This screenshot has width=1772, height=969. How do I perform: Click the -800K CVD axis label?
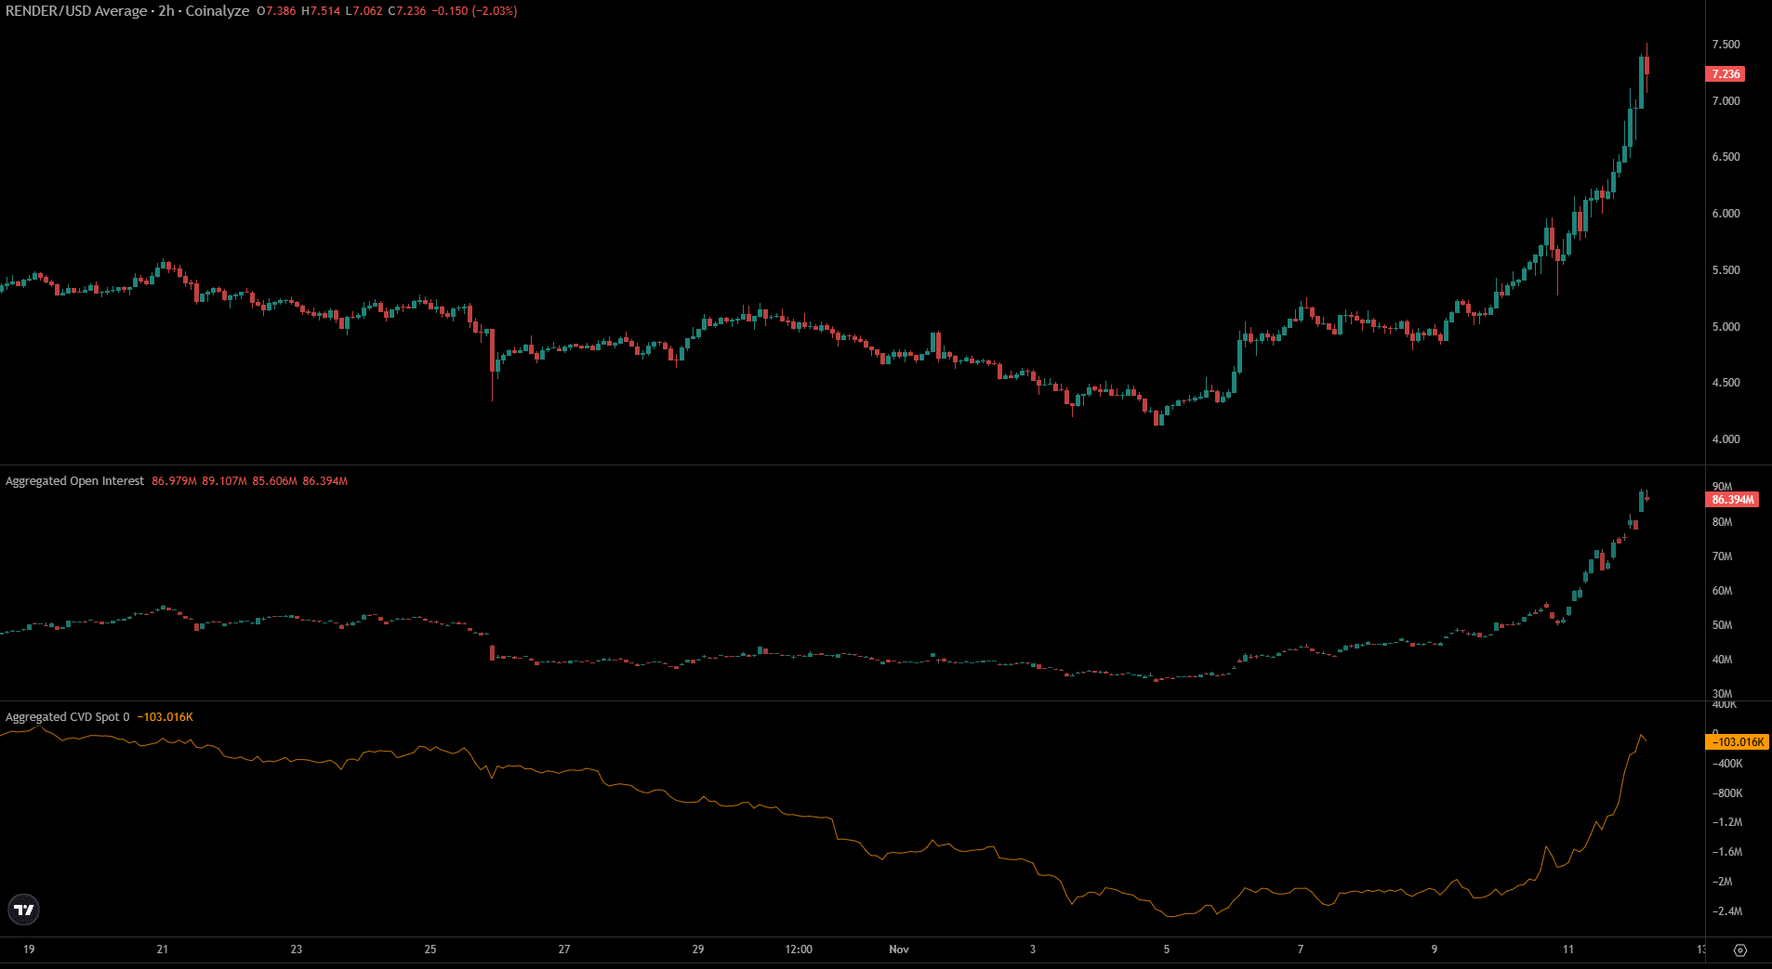(x=1727, y=793)
